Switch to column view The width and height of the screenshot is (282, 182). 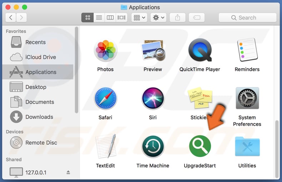pos(110,17)
